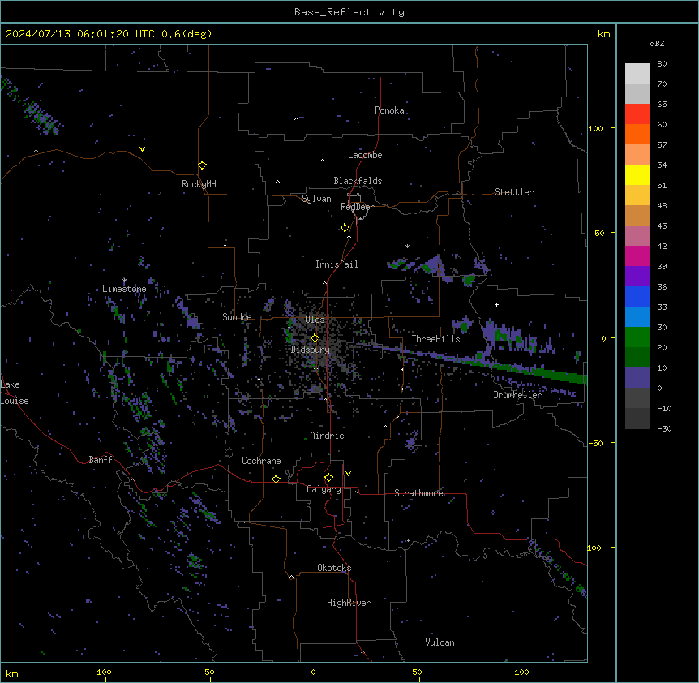699x683 pixels.
Task: Pick the light gray 70-80 dBZ swatch
Action: point(637,73)
